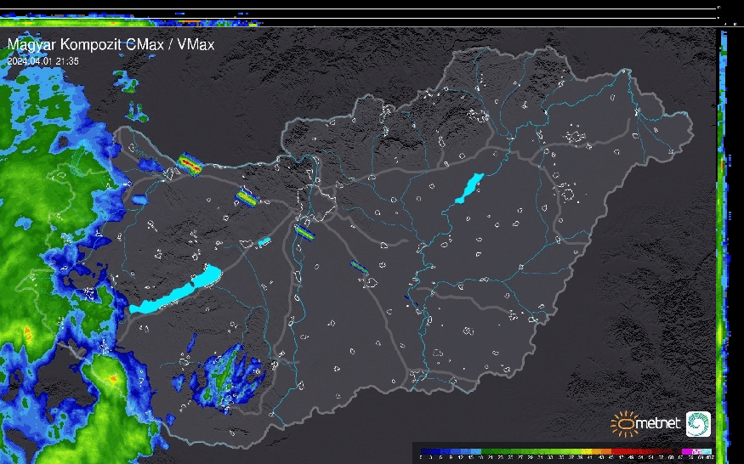Click Lake Tisza on the radar map
The height and width of the screenshot is (464, 744).
click(x=469, y=189)
